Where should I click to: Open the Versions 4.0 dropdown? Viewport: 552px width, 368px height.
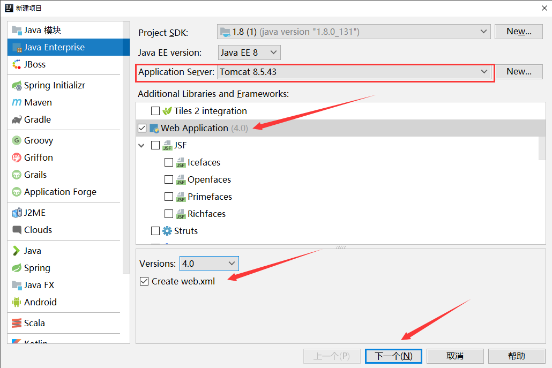[x=209, y=264]
